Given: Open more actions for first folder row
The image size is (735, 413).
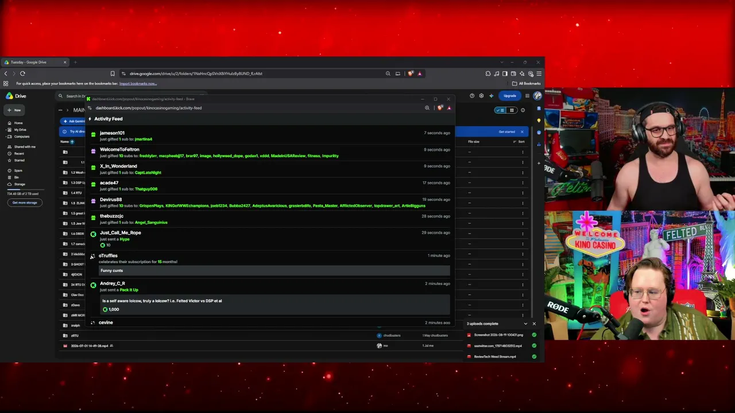Looking at the screenshot, I should point(523,152).
